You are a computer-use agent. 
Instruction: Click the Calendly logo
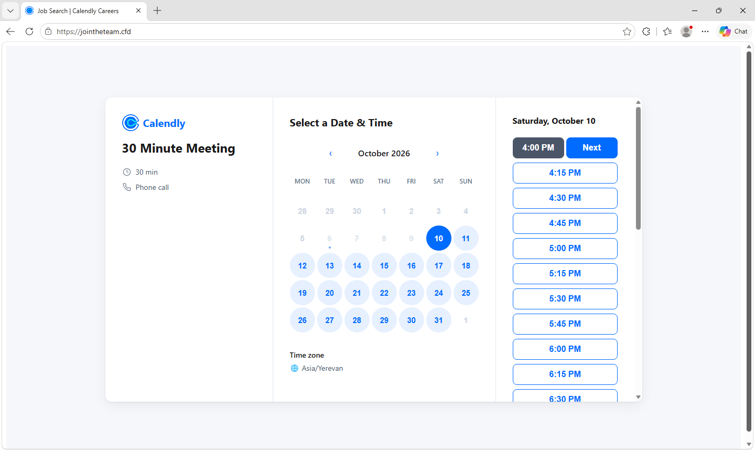click(x=154, y=123)
